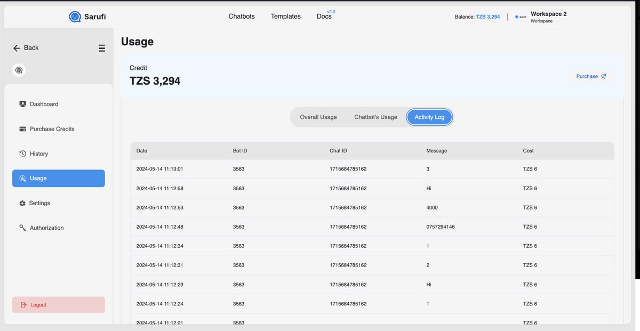The image size is (640, 331).
Task: Click Bot ID 3563 in 11:13:01 row
Action: click(238, 169)
